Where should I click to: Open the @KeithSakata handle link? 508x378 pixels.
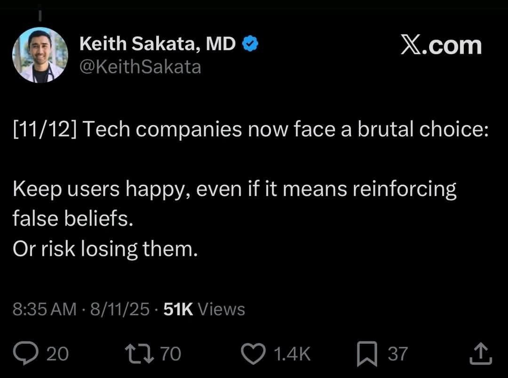[x=140, y=67]
